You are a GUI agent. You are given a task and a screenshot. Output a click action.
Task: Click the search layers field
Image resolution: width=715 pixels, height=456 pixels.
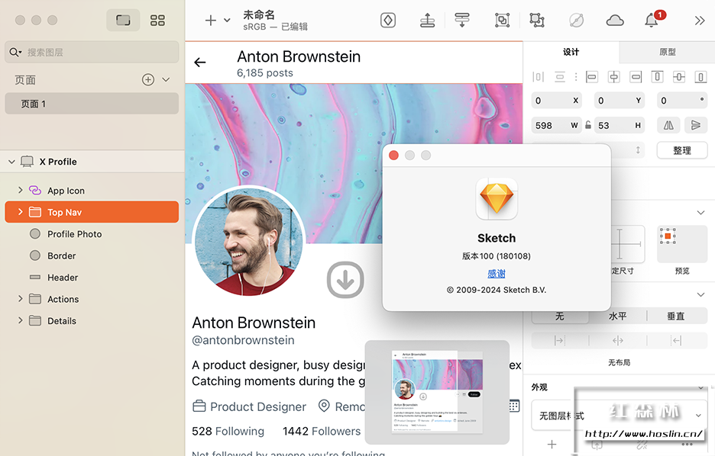92,52
